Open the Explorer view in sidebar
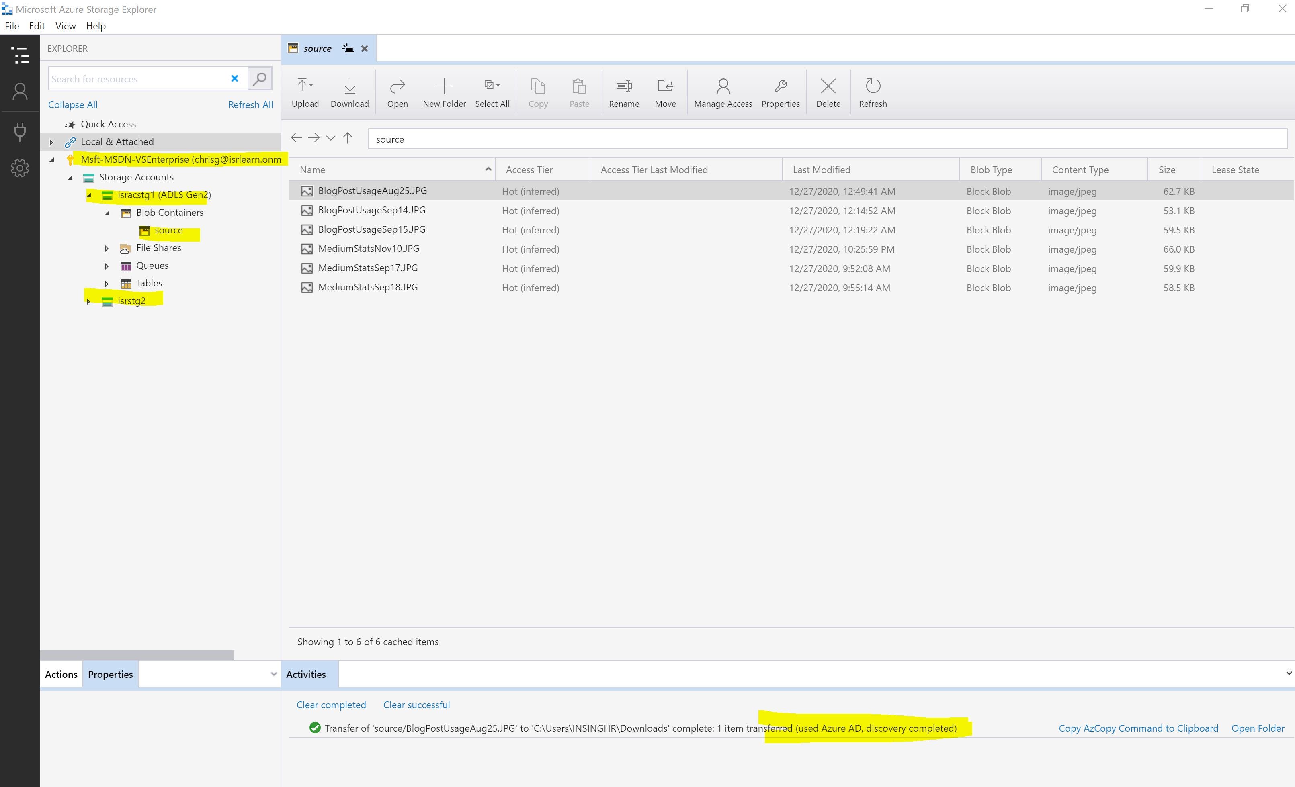The image size is (1295, 787). [20, 56]
